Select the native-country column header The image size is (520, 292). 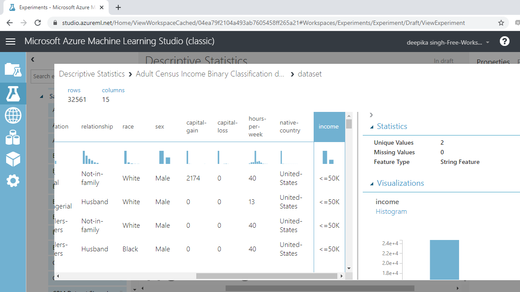tap(290, 126)
